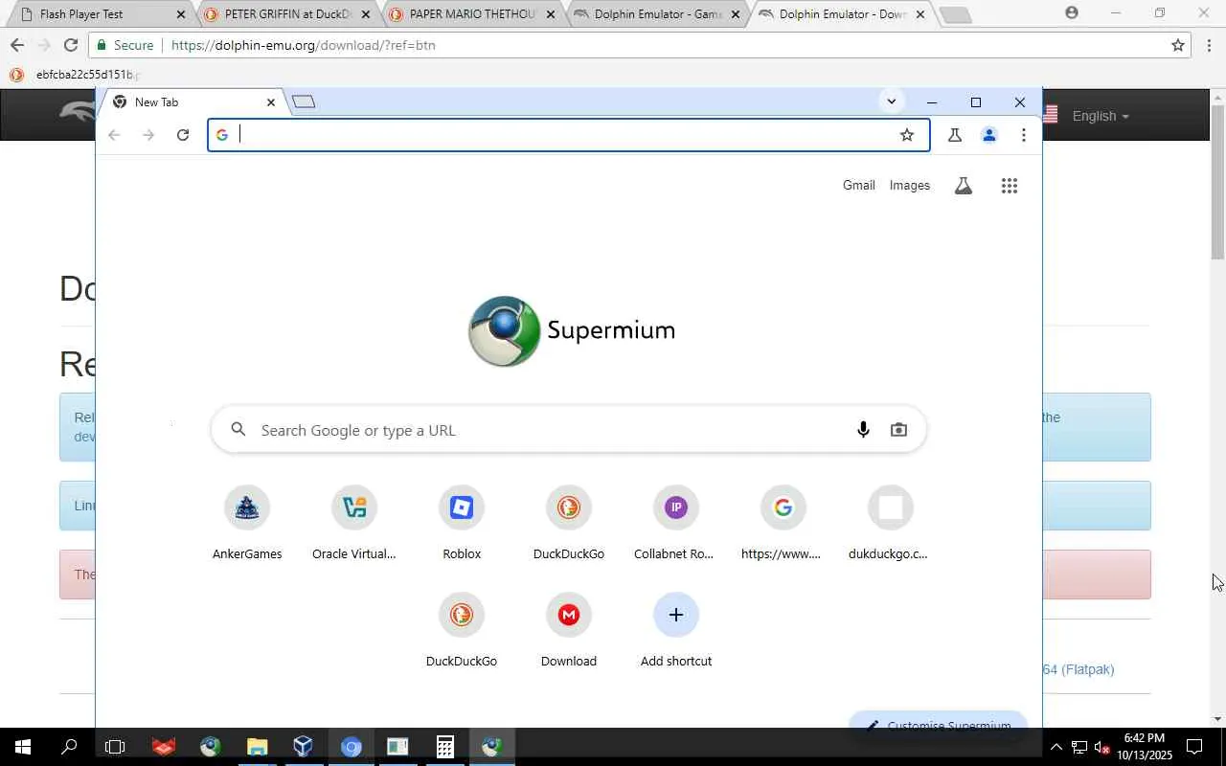Select the Dolphin Emulator - Download tab

pyautogui.click(x=843, y=14)
